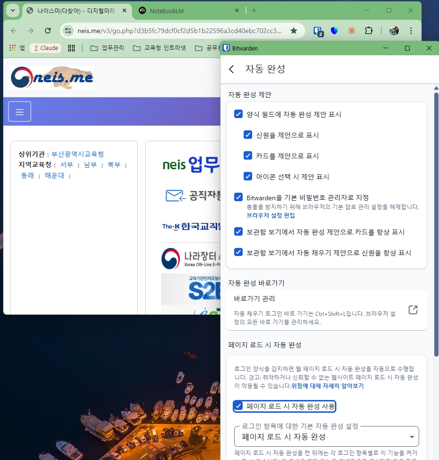
Task: Click the bookmark star in address bar
Action: [x=293, y=30]
